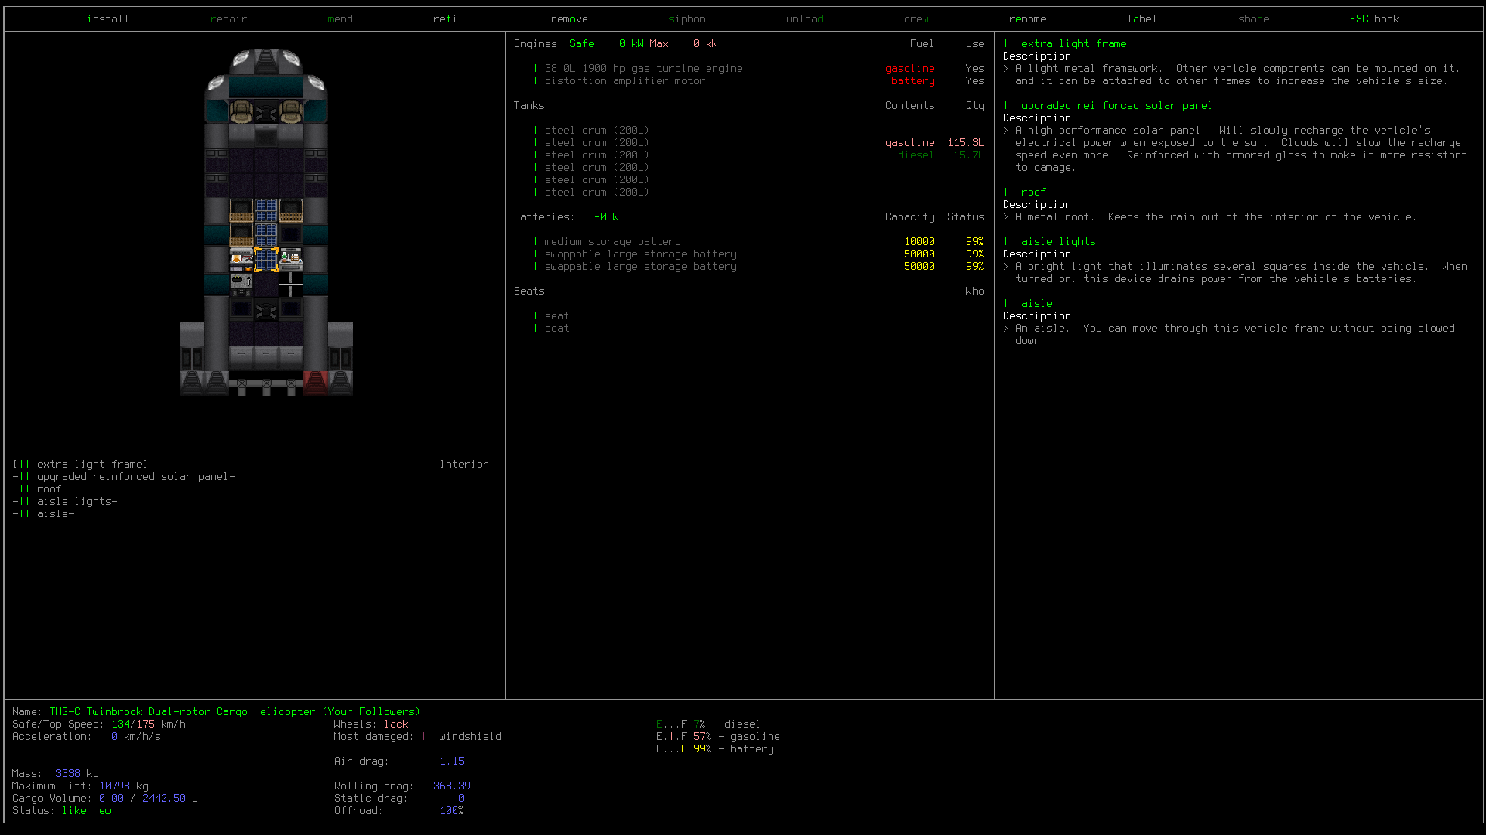Select the distortion amplifier motor entry
Image resolution: width=1486 pixels, height=835 pixels.
[625, 80]
